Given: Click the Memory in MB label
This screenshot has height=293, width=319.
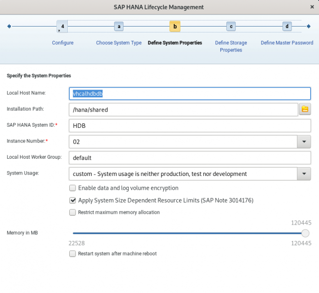Looking at the screenshot, I should 22,233.
